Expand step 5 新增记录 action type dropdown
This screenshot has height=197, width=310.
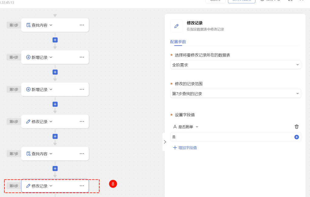tap(51, 89)
